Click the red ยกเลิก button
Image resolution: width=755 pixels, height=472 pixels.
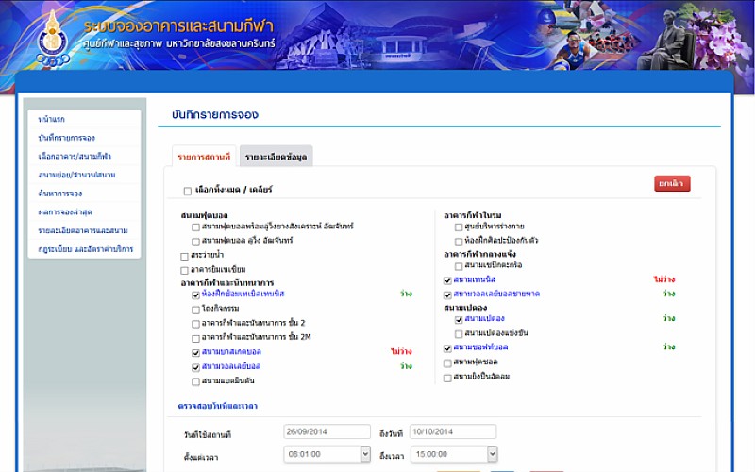(x=672, y=183)
